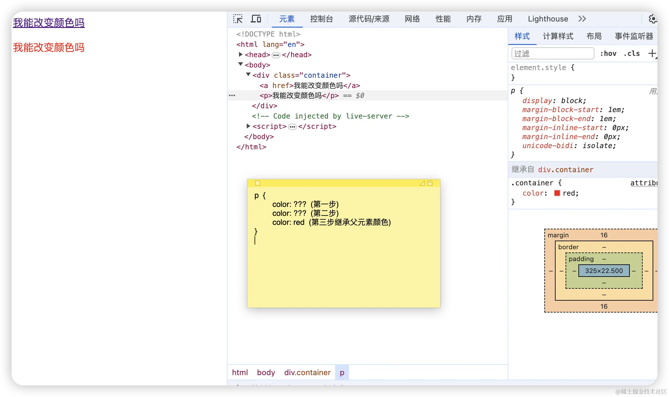Click sticky note collapse triangle icon
669x397 pixels.
pyautogui.click(x=422, y=183)
